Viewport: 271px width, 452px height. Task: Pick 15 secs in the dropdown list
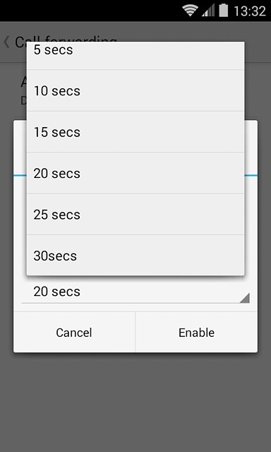point(135,132)
